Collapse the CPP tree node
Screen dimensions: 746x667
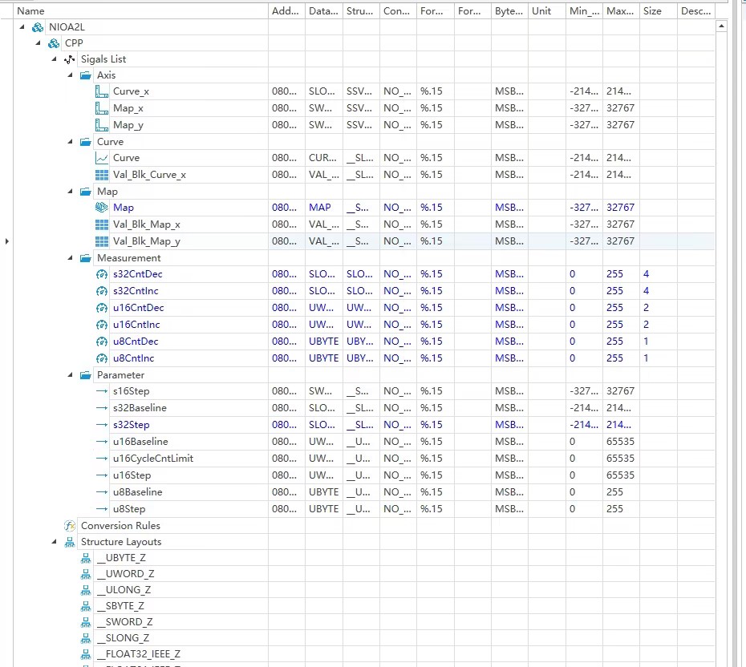(38, 43)
